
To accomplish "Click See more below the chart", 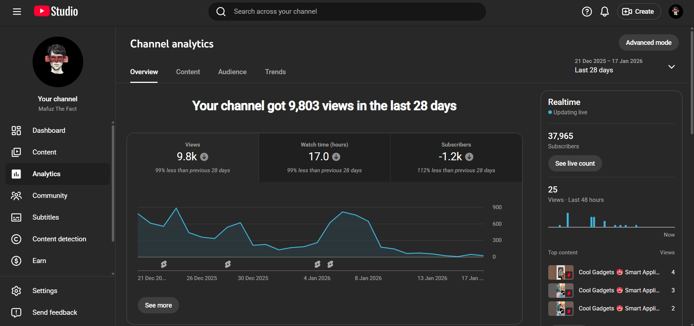I will [x=158, y=305].
